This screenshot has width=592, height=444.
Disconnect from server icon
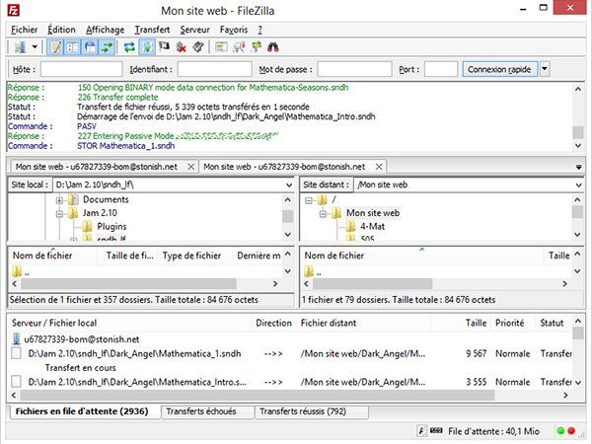182,47
